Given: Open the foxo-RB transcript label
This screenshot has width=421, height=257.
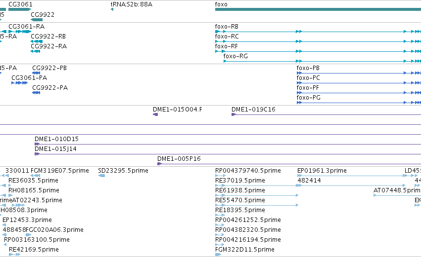Looking at the screenshot, I should 227,27.
